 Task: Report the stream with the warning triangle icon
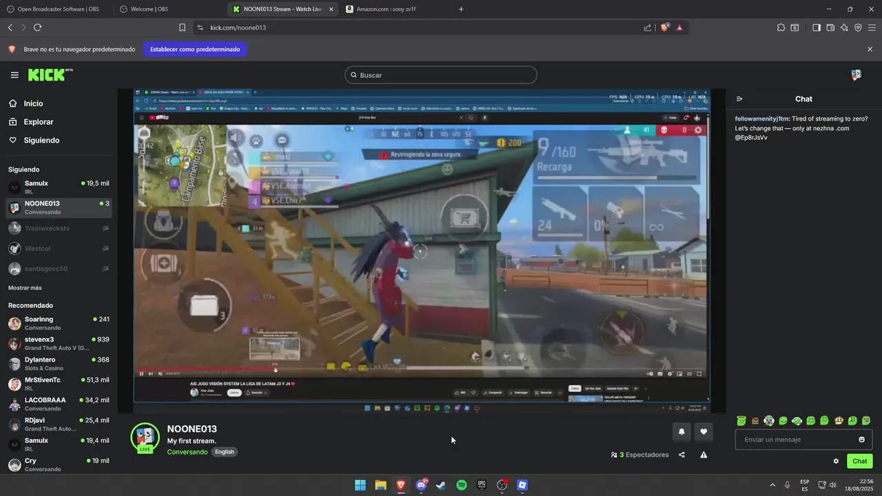tap(704, 455)
